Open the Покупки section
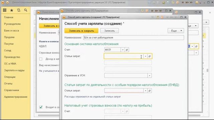The image size is (214, 120). [x=9, y=44]
